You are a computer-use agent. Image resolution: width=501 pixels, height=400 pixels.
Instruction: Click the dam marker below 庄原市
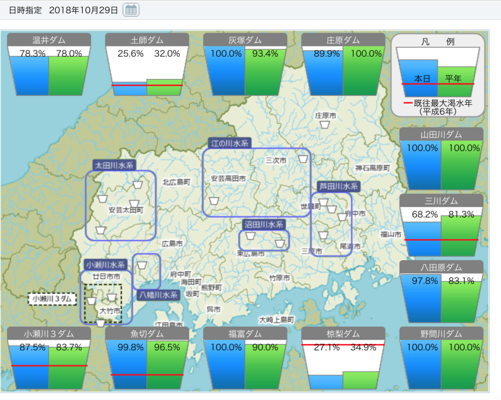point(324,125)
